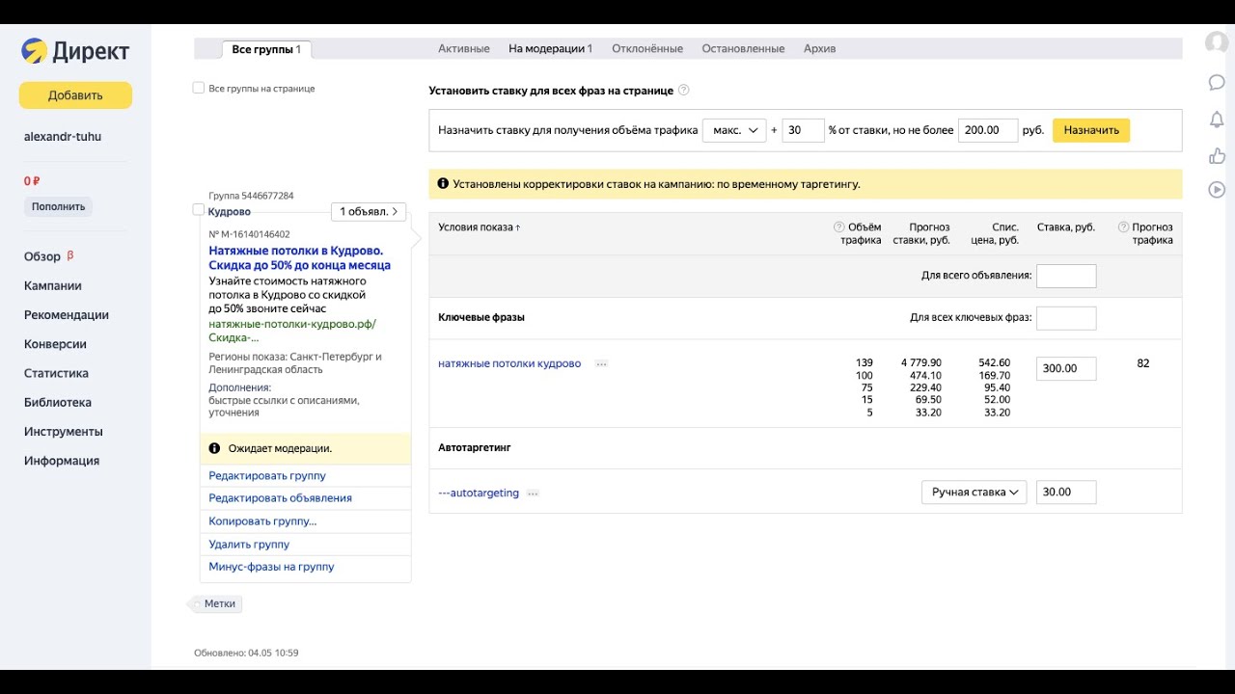Click the play video icon in sidebar
The height and width of the screenshot is (694, 1235).
pyautogui.click(x=1217, y=190)
